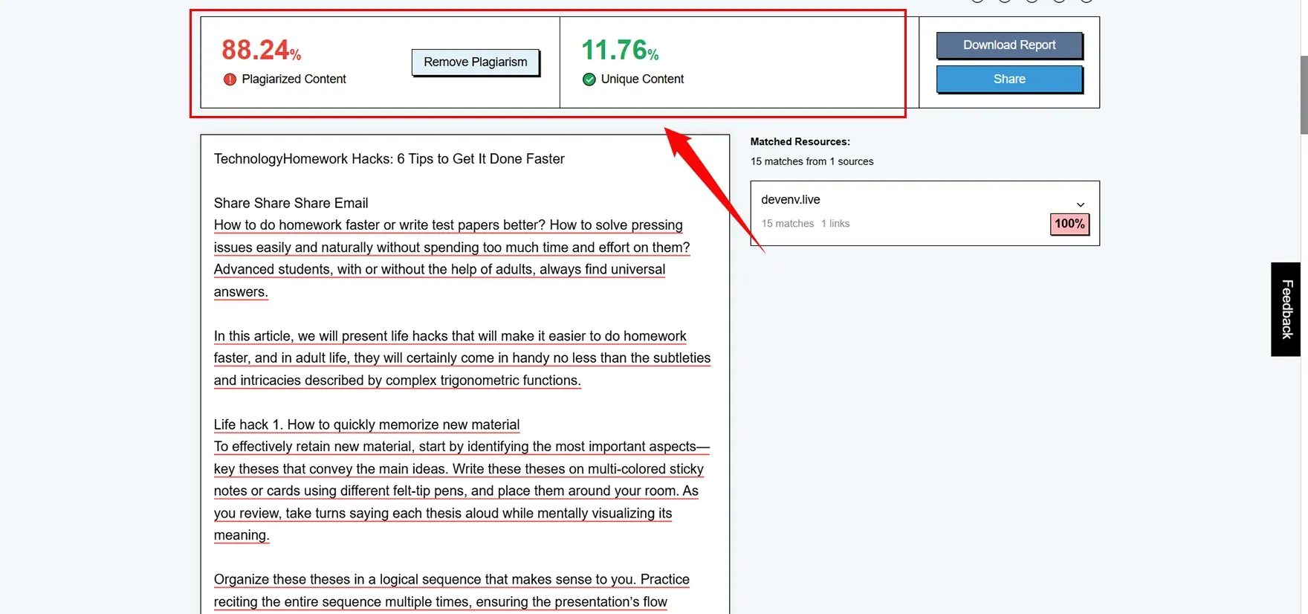Click the blue Share button
Image resolution: width=1308 pixels, height=614 pixels.
[x=1009, y=79]
